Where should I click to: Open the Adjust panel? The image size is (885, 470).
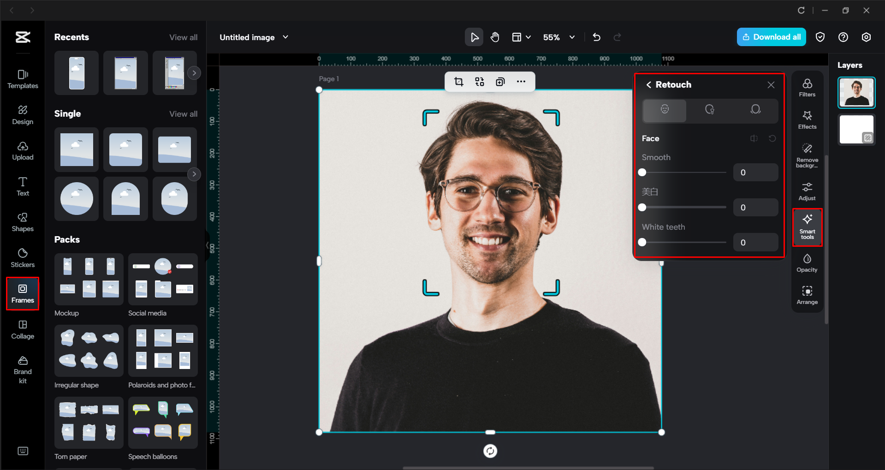[x=807, y=190]
